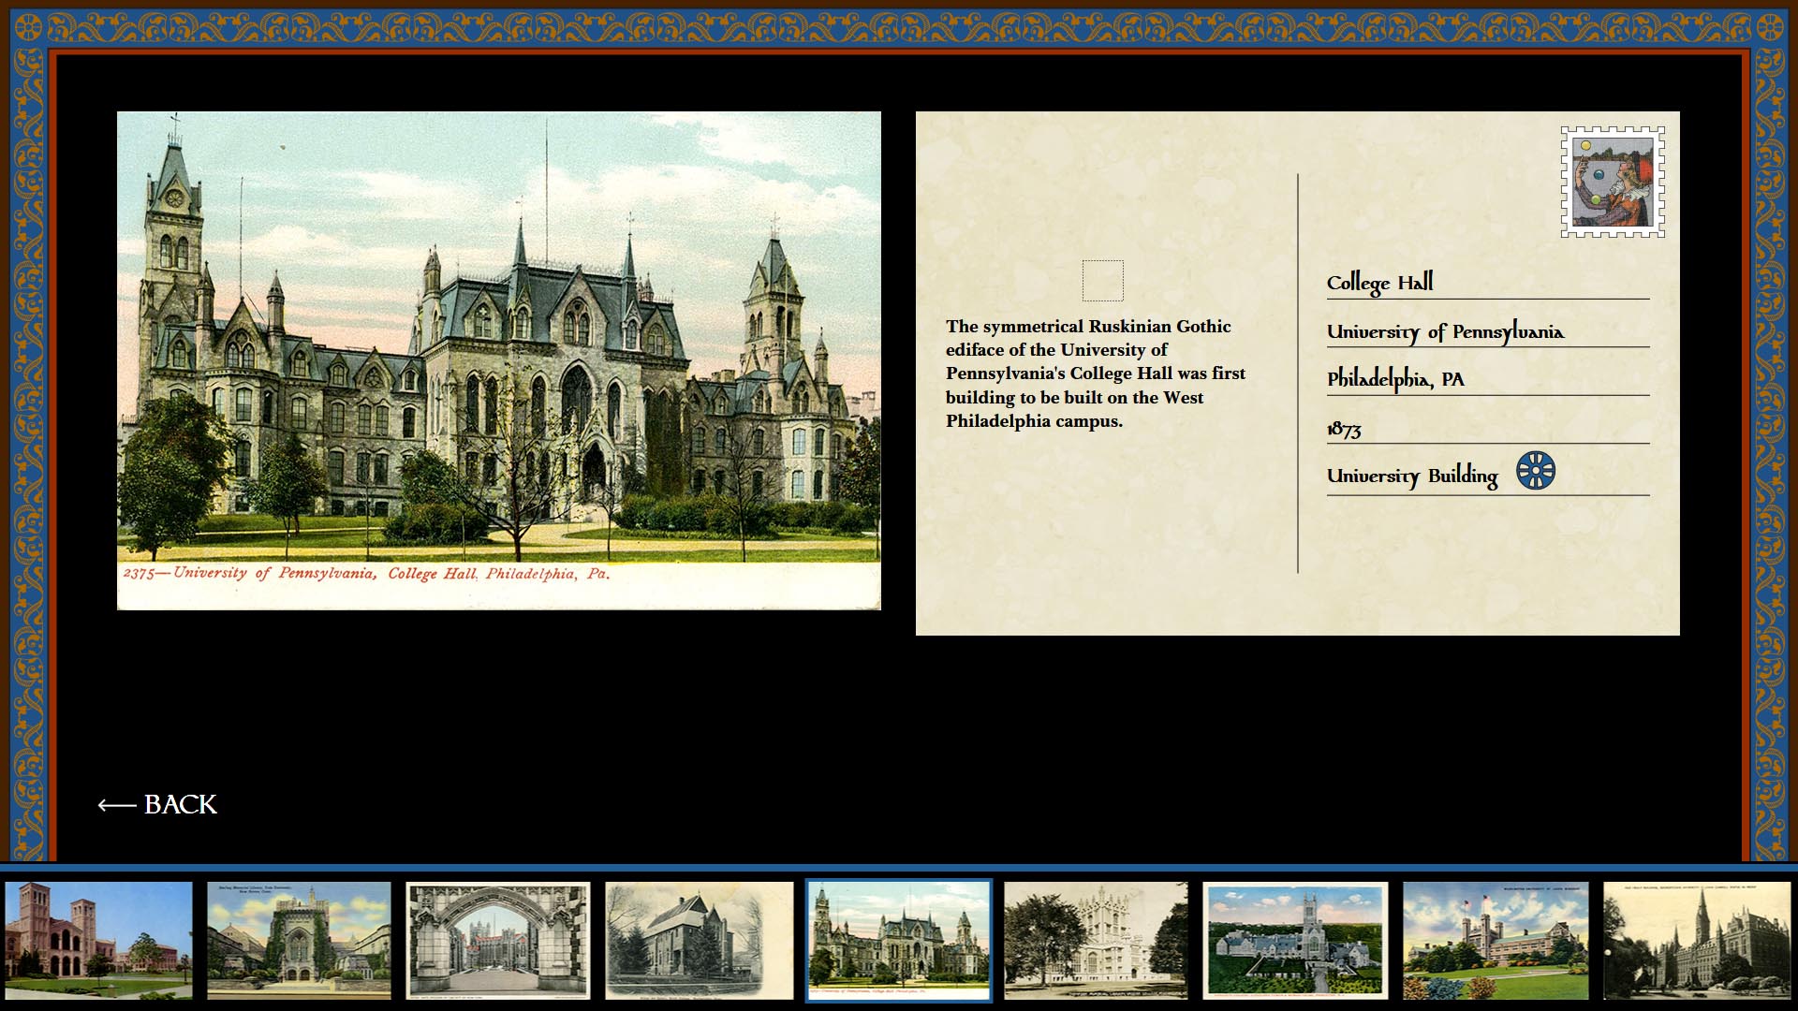Click the small dotted square above the description

(1102, 281)
